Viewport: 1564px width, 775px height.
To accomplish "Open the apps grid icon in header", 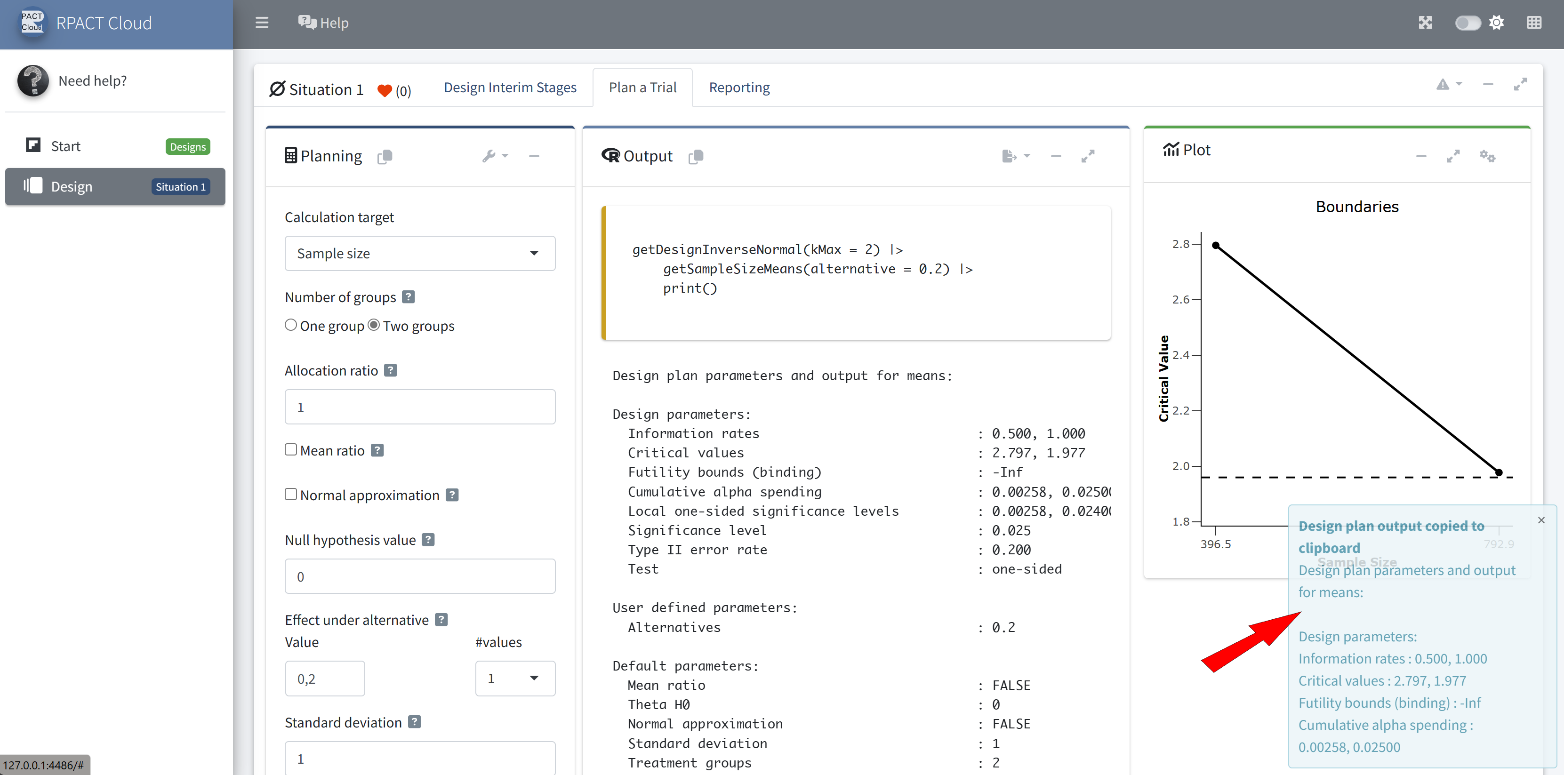I will click(1534, 23).
